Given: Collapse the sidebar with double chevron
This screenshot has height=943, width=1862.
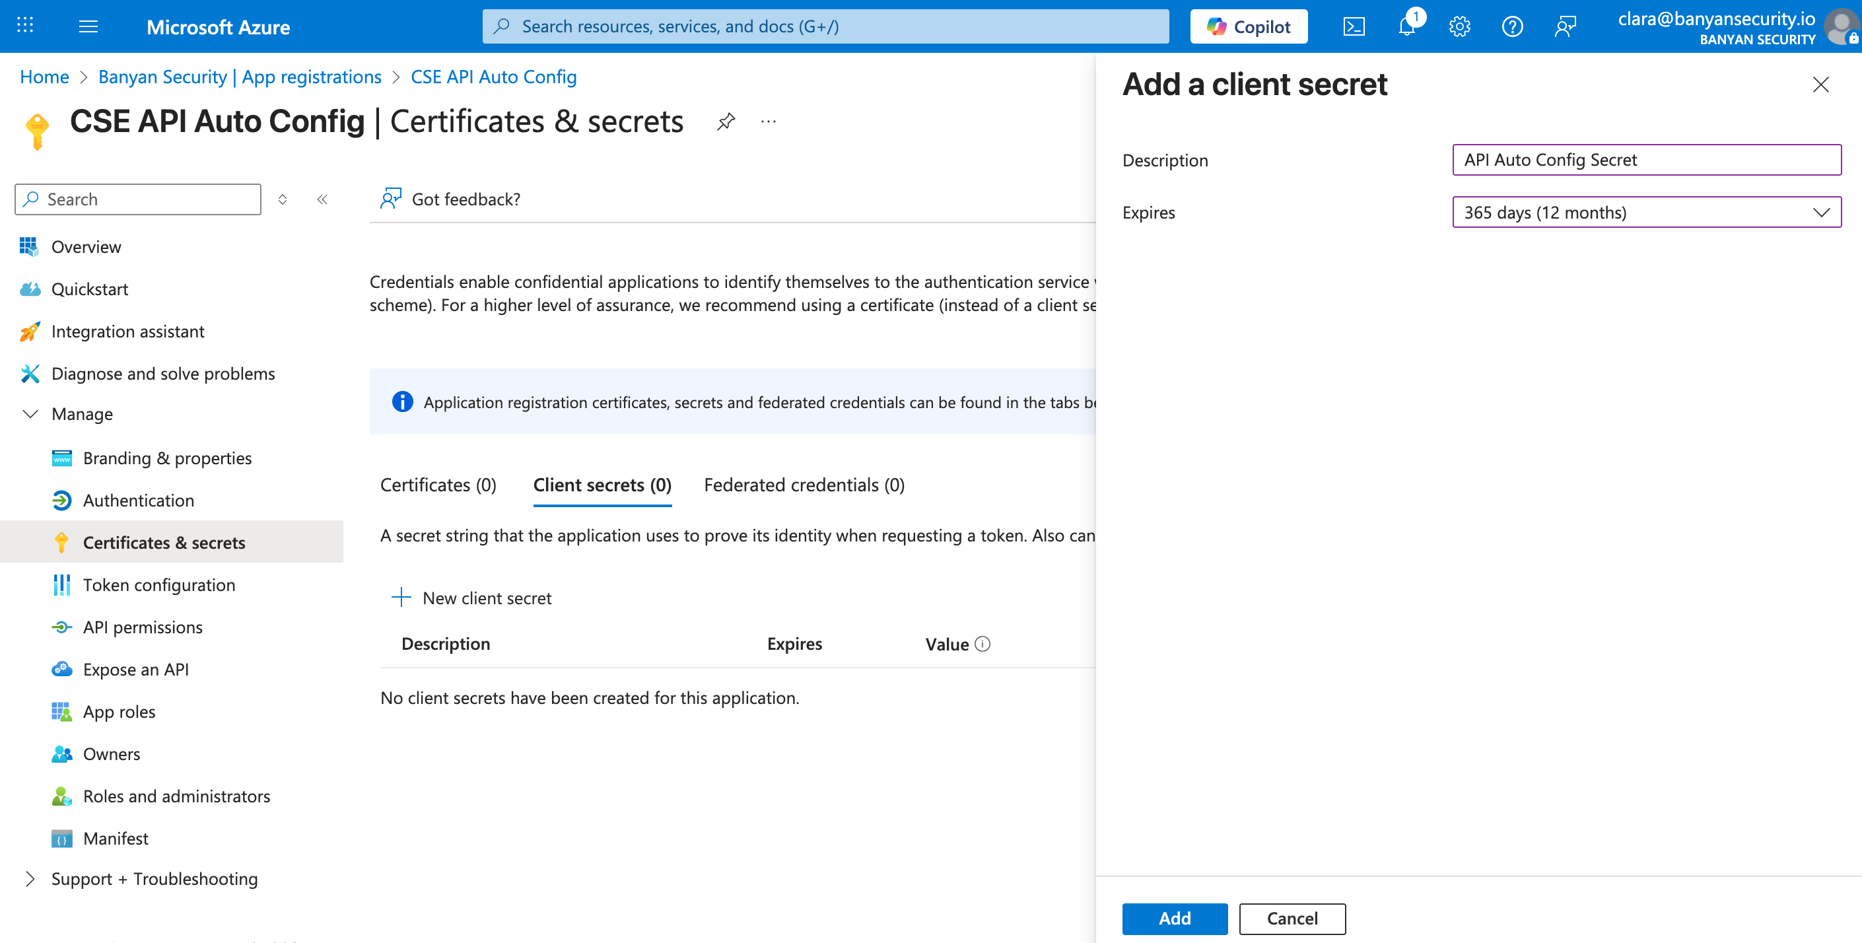Looking at the screenshot, I should 322,199.
